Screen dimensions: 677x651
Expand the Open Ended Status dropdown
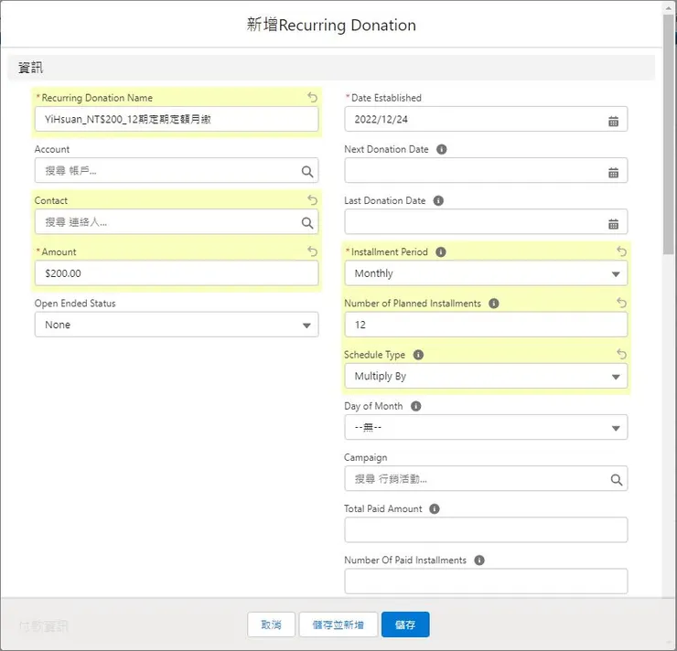pyautogui.click(x=177, y=325)
